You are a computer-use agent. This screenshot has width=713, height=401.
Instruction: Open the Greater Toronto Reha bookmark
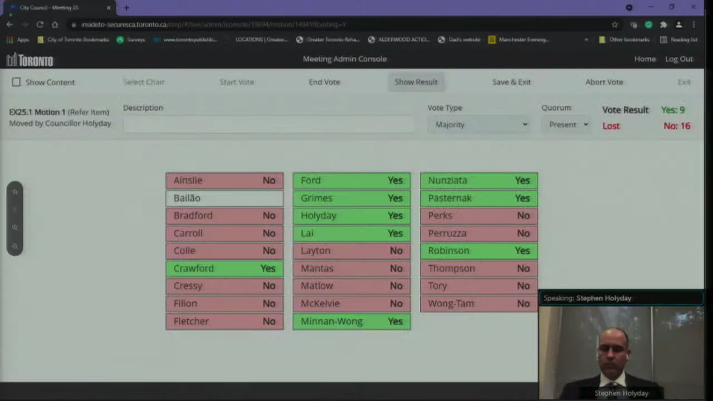(328, 40)
